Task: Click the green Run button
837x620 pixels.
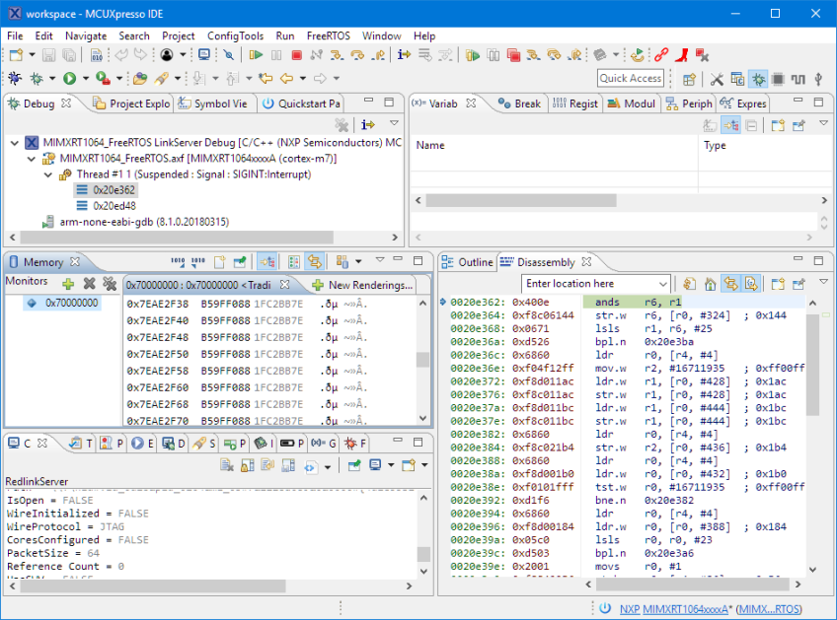Action: 69,79
